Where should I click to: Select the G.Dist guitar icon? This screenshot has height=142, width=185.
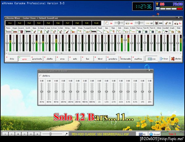coord(61,31)
